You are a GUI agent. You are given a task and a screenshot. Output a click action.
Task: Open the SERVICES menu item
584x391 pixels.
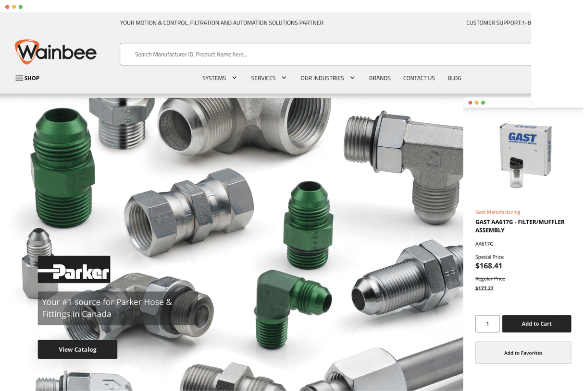263,78
